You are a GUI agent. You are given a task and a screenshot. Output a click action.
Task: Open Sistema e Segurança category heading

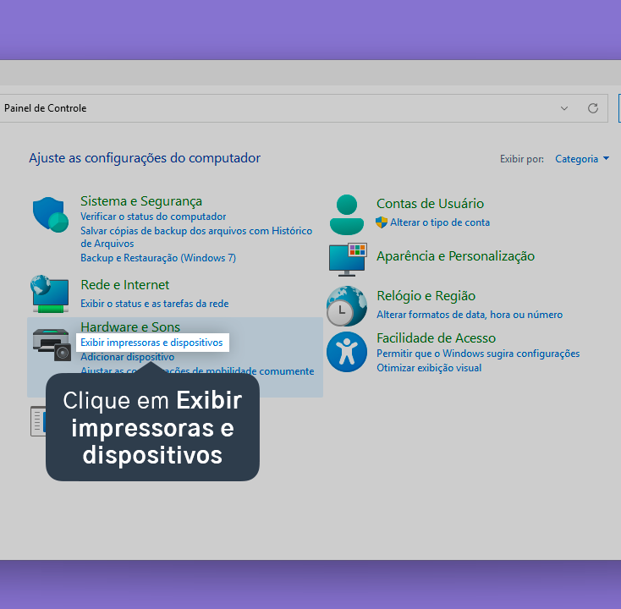[x=141, y=201]
